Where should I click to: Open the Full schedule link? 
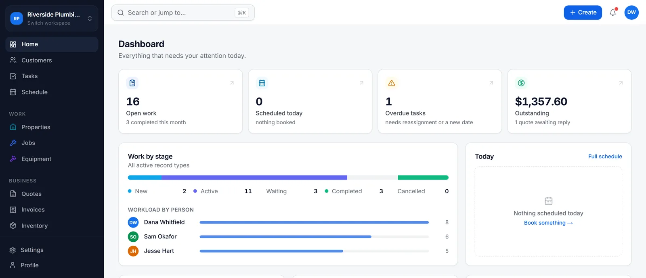pos(605,157)
